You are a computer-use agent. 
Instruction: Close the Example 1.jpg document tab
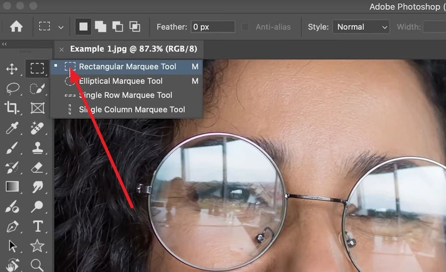pos(61,49)
